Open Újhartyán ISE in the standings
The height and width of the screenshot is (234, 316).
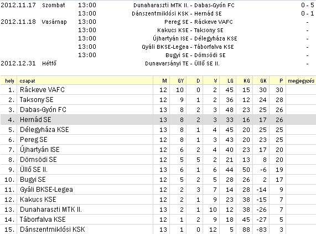(x=39, y=149)
